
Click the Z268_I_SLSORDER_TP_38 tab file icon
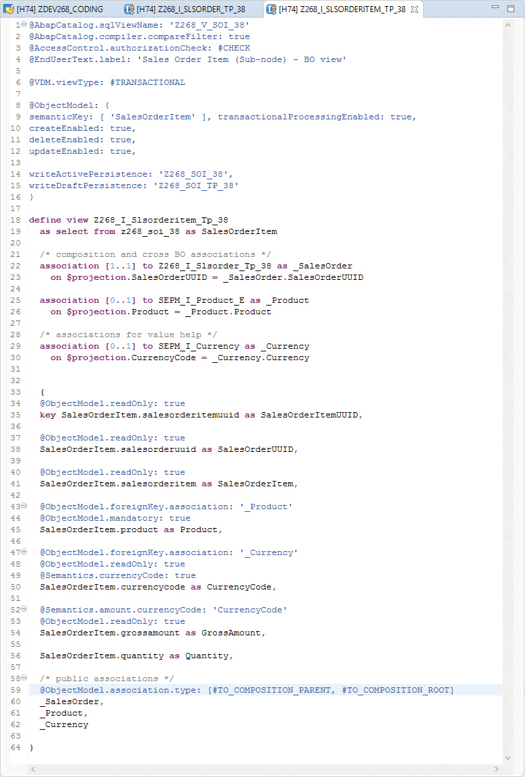[129, 9]
